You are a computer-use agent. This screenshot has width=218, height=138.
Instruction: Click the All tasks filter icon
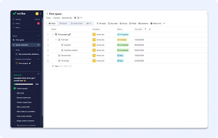point(98,24)
